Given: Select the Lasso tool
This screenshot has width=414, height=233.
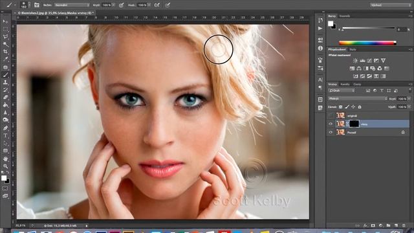Looking at the screenshot, I should (x=5, y=36).
